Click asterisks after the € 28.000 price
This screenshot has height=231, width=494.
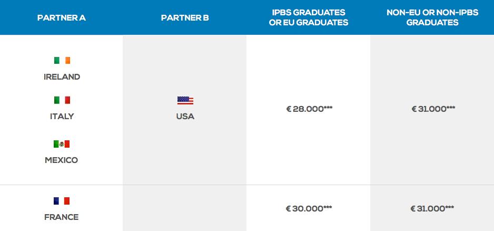(x=328, y=108)
